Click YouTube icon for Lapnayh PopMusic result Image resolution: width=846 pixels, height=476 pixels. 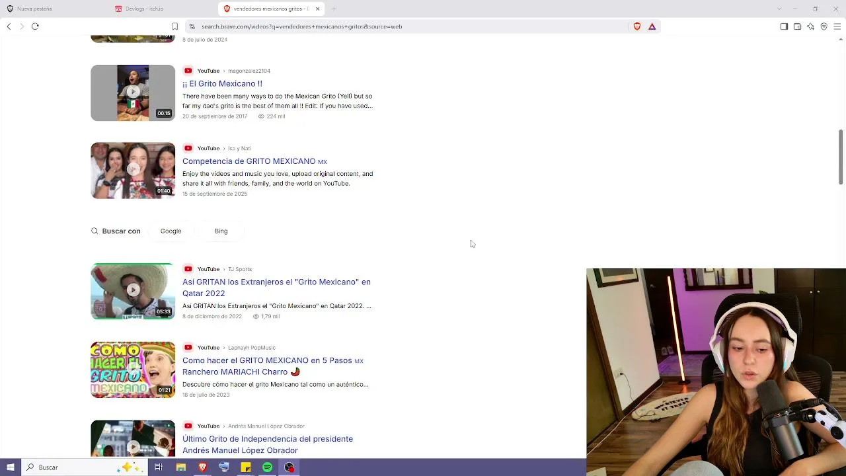[x=188, y=348]
